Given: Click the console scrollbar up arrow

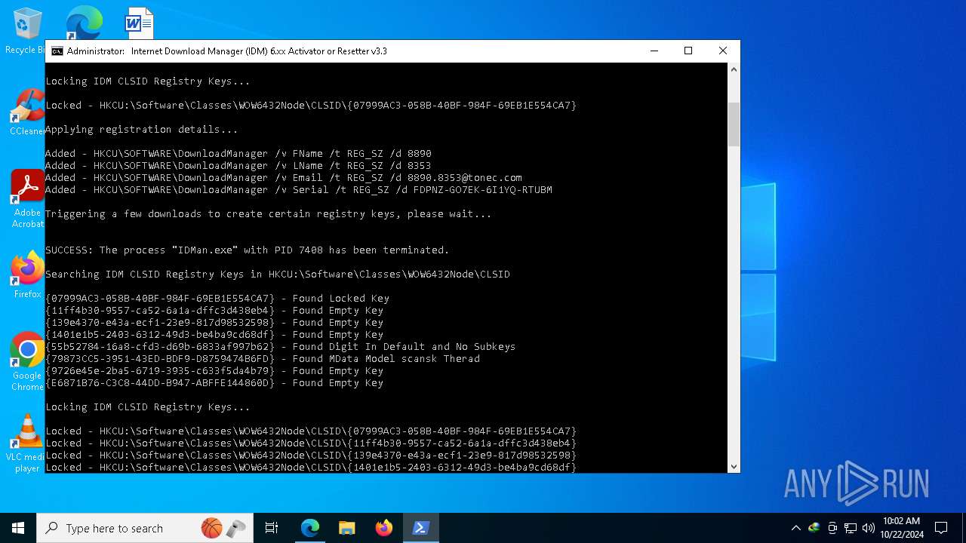Looking at the screenshot, I should pyautogui.click(x=734, y=69).
